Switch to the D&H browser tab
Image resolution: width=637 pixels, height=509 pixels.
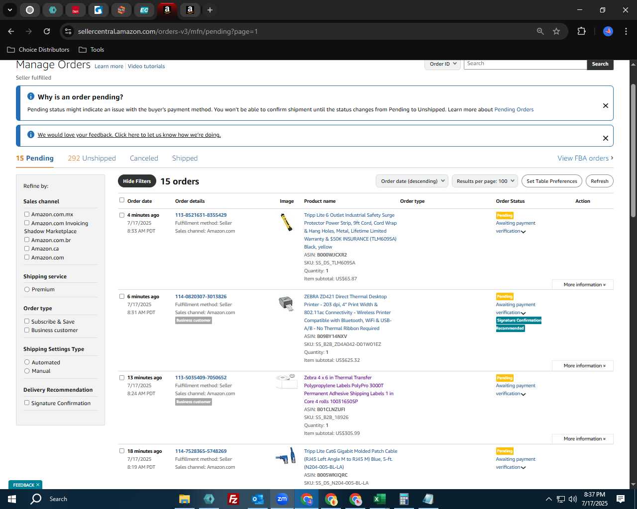tap(76, 10)
